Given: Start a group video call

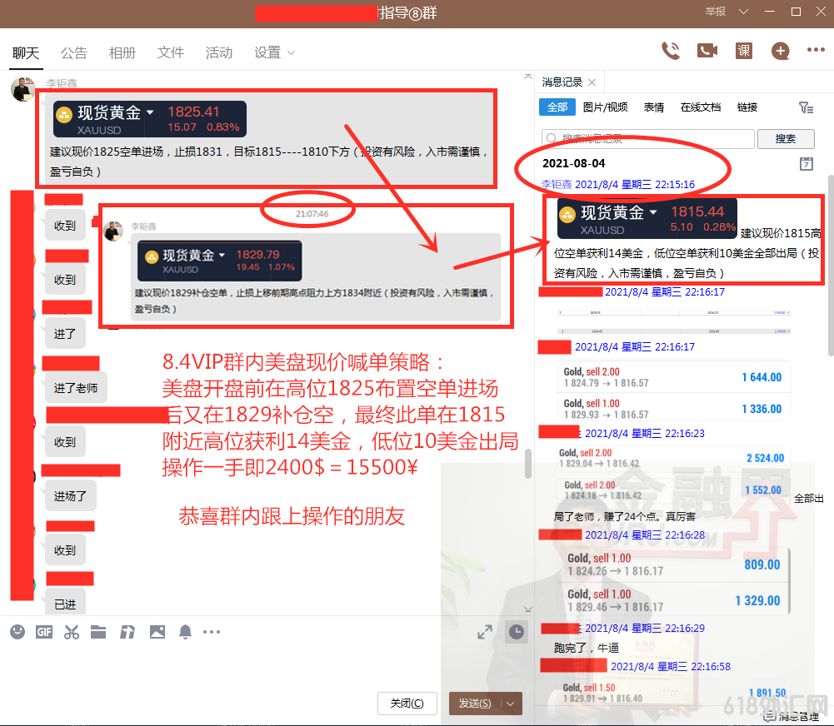Looking at the screenshot, I should [707, 51].
